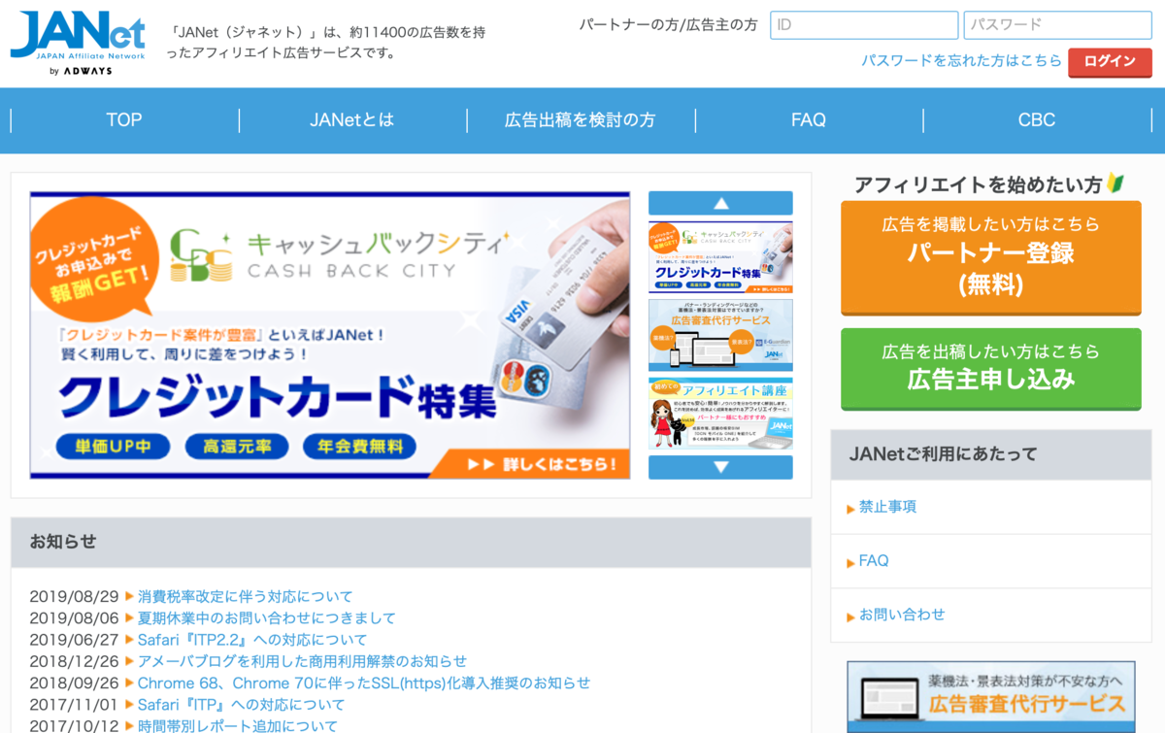
Task: Click the ID input field
Action: (x=864, y=25)
